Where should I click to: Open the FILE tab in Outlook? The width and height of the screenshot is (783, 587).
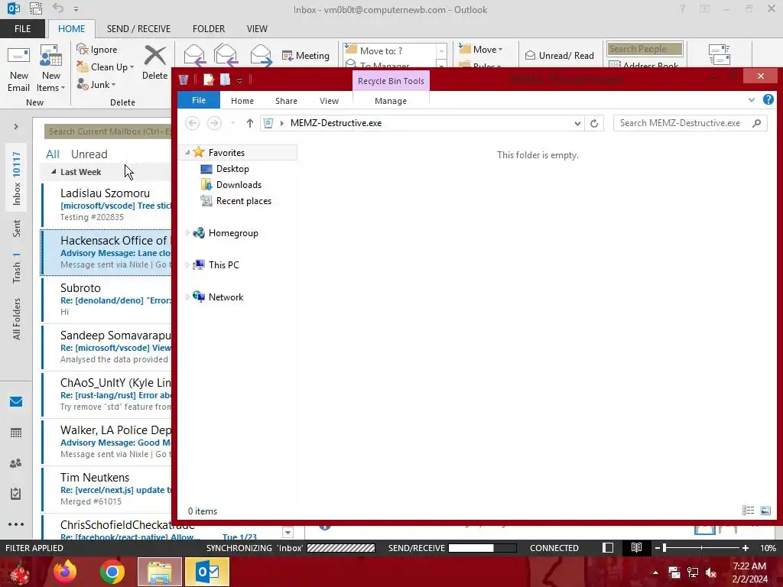coord(22,29)
